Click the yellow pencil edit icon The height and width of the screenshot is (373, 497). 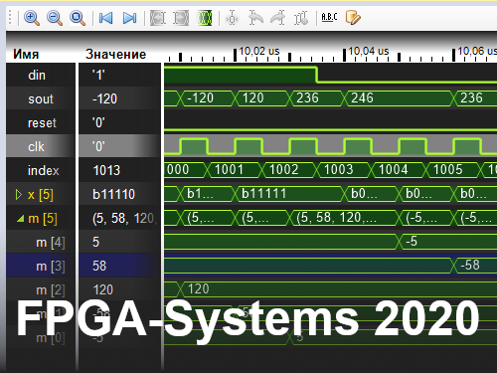point(353,18)
